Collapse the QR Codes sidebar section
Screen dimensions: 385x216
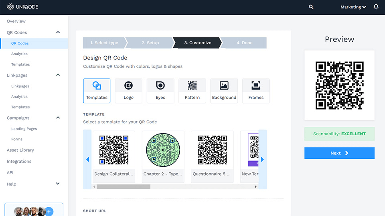pos(58,32)
